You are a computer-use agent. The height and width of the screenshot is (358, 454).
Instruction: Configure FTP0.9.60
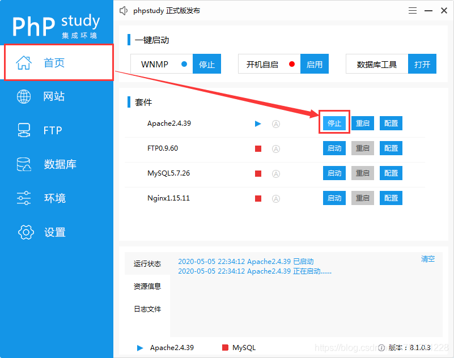(391, 148)
